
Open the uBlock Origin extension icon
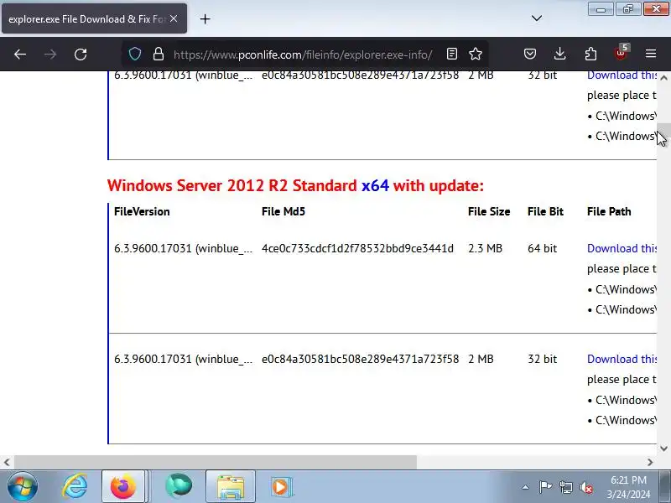(x=621, y=53)
